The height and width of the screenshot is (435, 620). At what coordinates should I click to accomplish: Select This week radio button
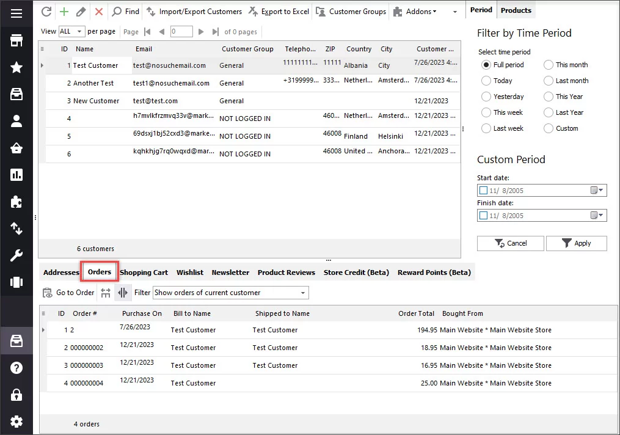[486, 112]
